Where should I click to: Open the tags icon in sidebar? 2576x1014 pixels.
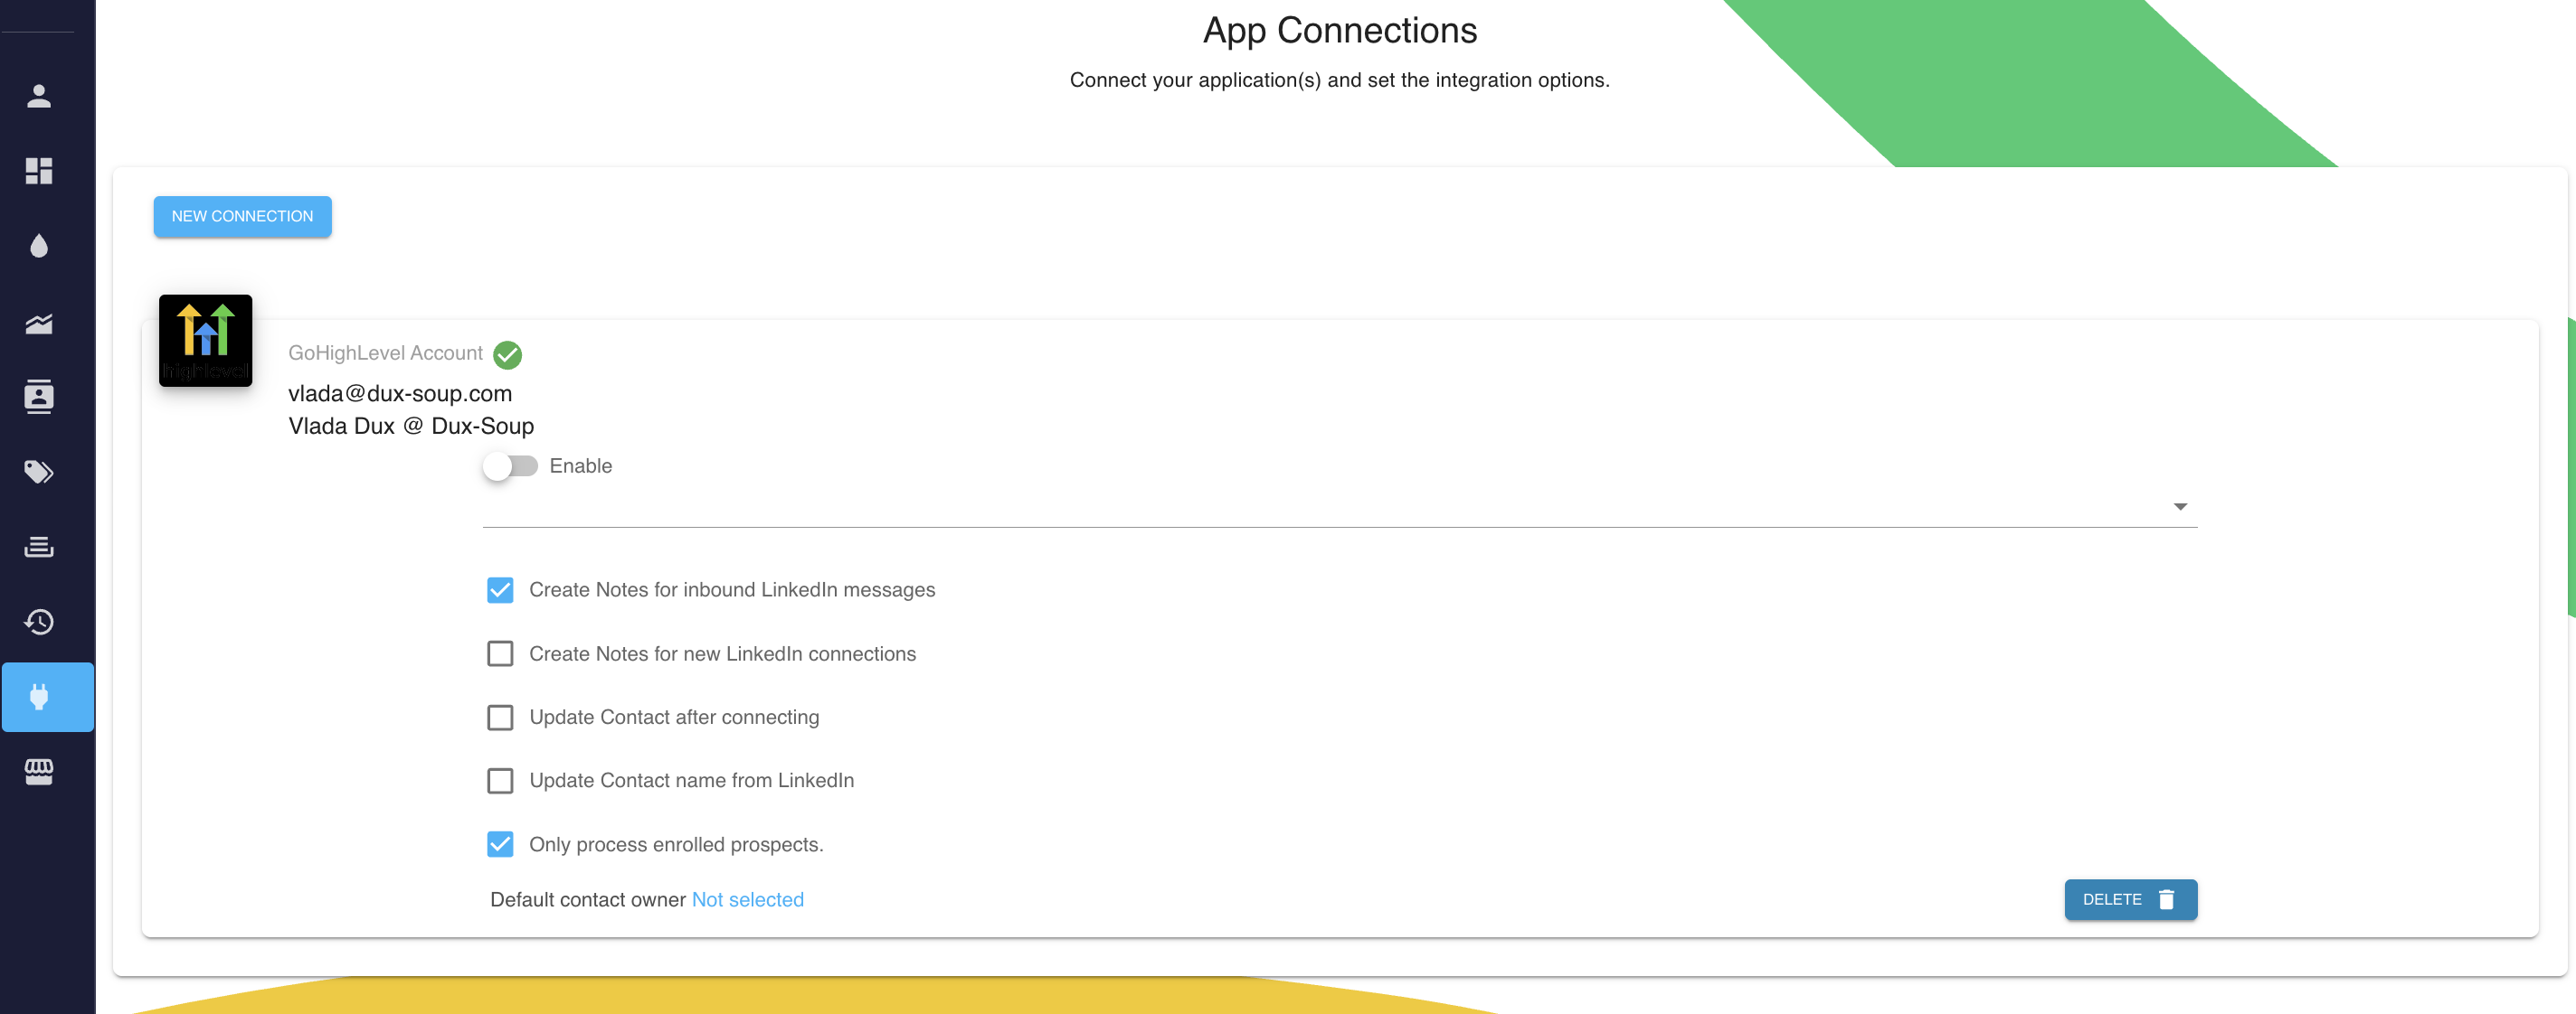pos(39,472)
